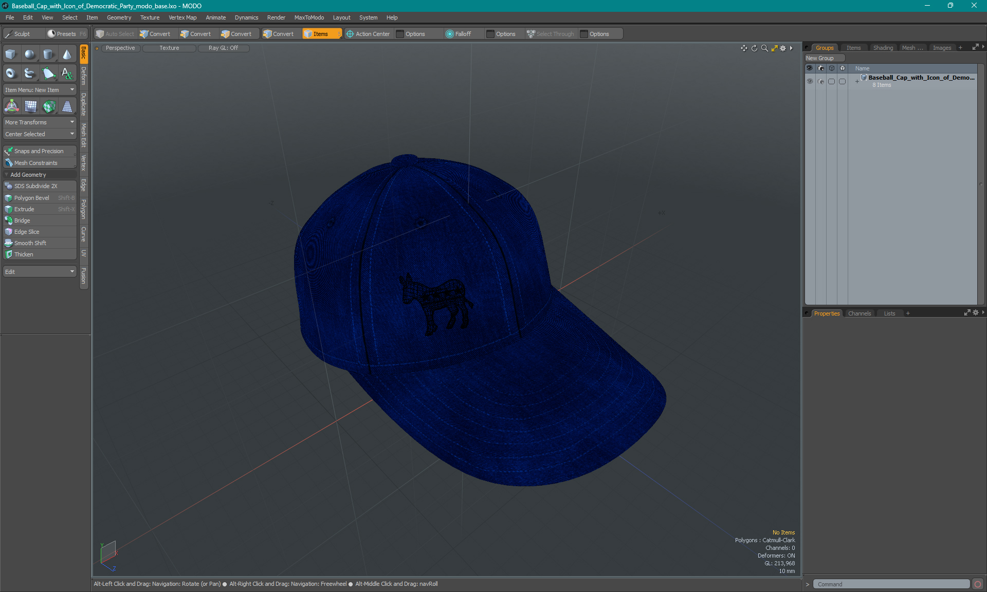Maximize the viewport with the orange arrows icon
The height and width of the screenshot is (592, 987).
pos(774,48)
